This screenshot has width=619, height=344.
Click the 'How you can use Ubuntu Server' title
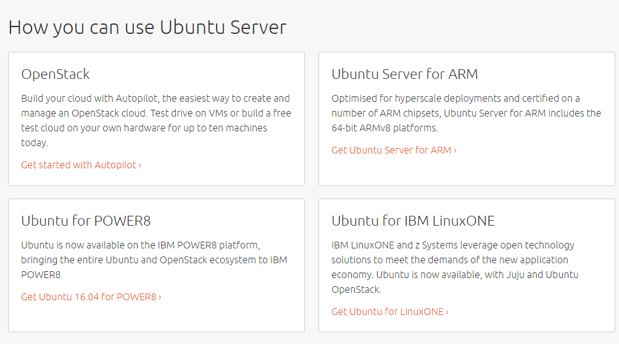[x=147, y=28]
